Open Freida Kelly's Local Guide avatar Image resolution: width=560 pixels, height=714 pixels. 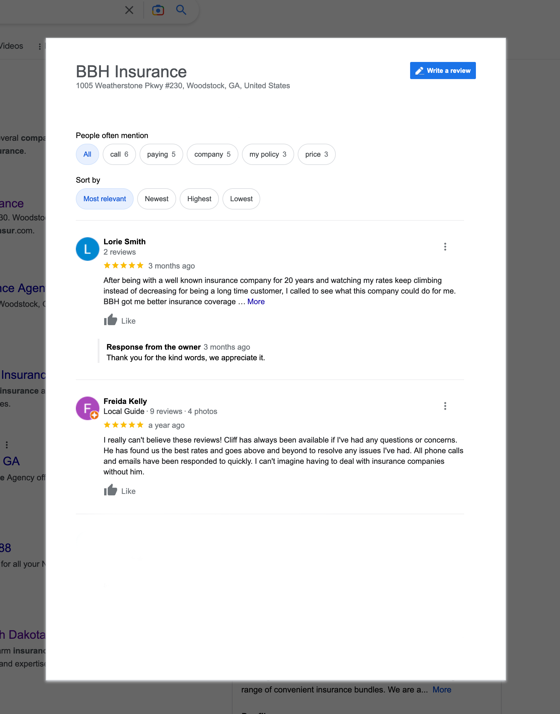coord(88,408)
